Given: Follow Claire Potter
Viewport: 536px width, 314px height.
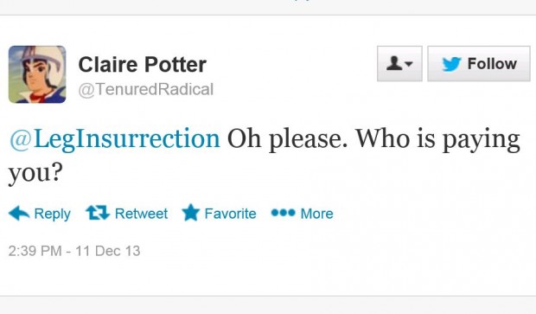Looking at the screenshot, I should click(479, 64).
